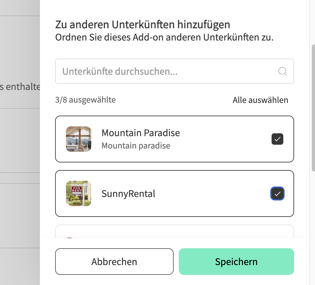Click the SunnyRental 'For Rent' thumbnail image
The height and width of the screenshot is (285, 315).
(x=78, y=193)
